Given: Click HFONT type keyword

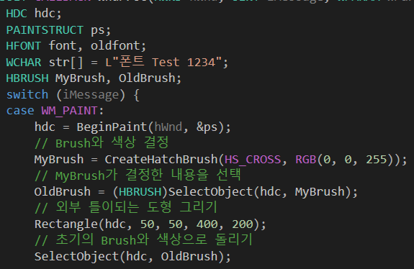Looking at the screenshot, I should (x=24, y=46).
